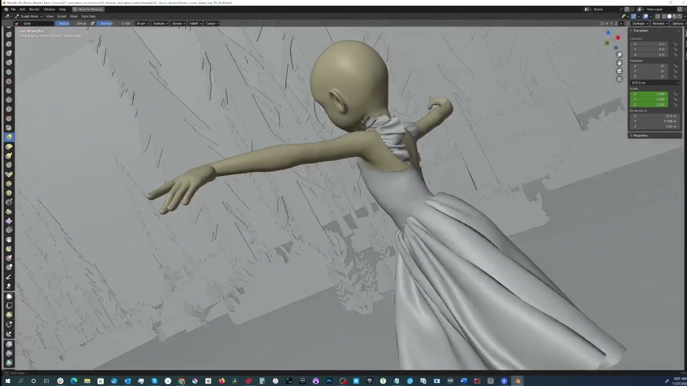This screenshot has height=386, width=687.
Task: Open the Texture dropdown
Action: (160, 24)
